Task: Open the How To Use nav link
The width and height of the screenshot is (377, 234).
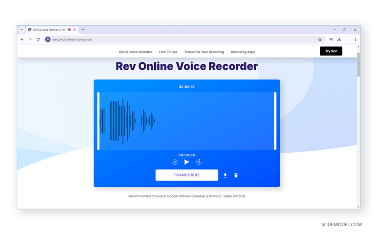Action: (168, 52)
